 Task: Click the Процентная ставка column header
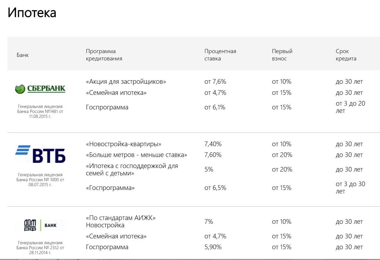[x=220, y=55]
